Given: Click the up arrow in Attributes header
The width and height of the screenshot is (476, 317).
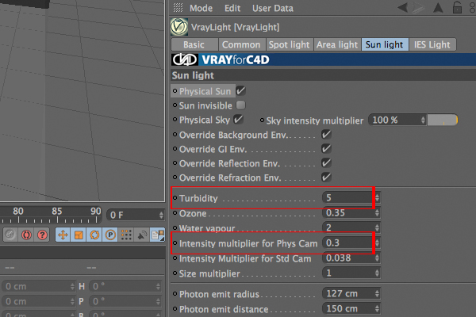Looking at the screenshot, I should (438, 8).
